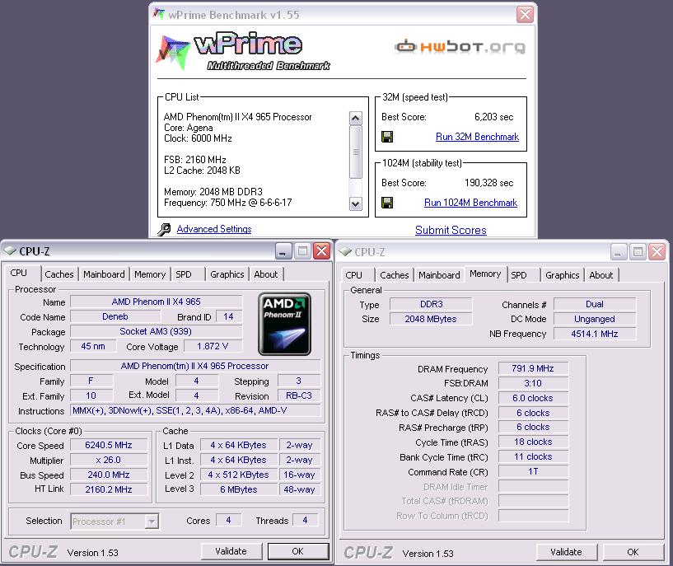Image resolution: width=673 pixels, height=566 pixels.
Task: Click OK in left CPU-Z window
Action: tap(298, 551)
